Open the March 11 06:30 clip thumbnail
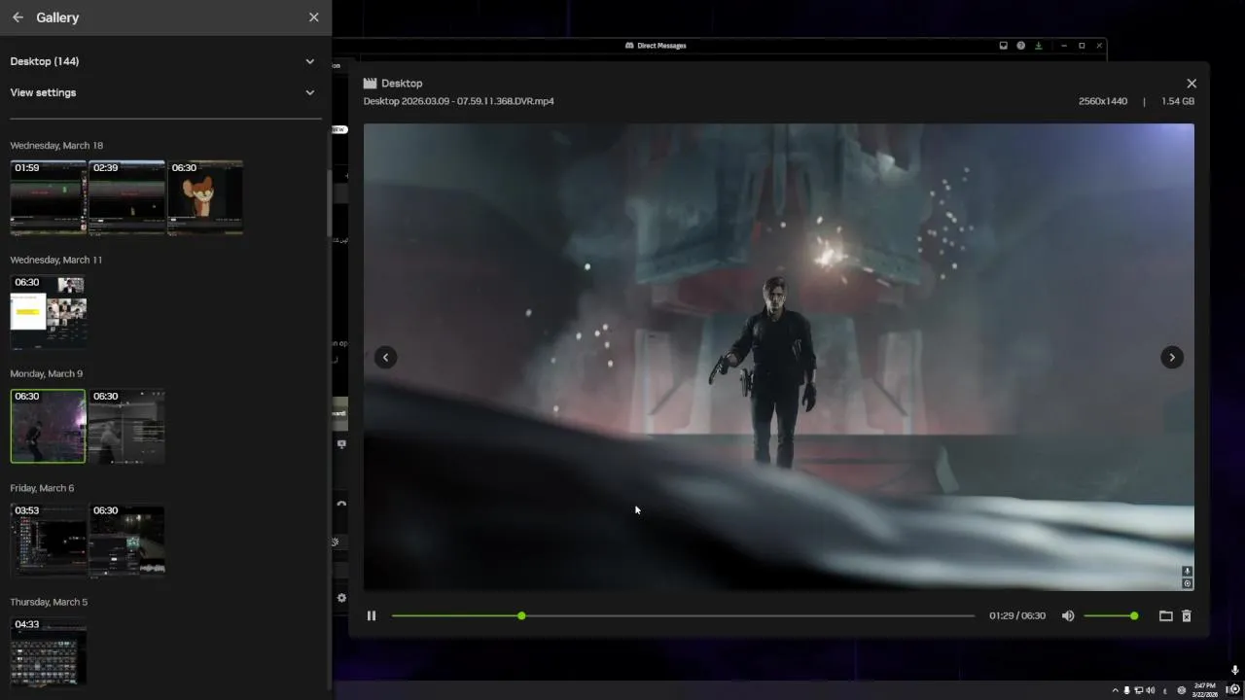1245x700 pixels. [x=48, y=312]
